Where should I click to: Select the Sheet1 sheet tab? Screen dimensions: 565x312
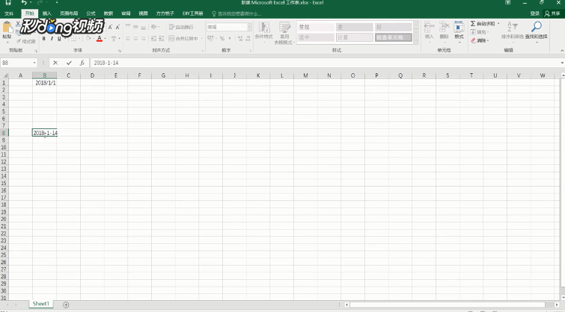click(x=40, y=304)
